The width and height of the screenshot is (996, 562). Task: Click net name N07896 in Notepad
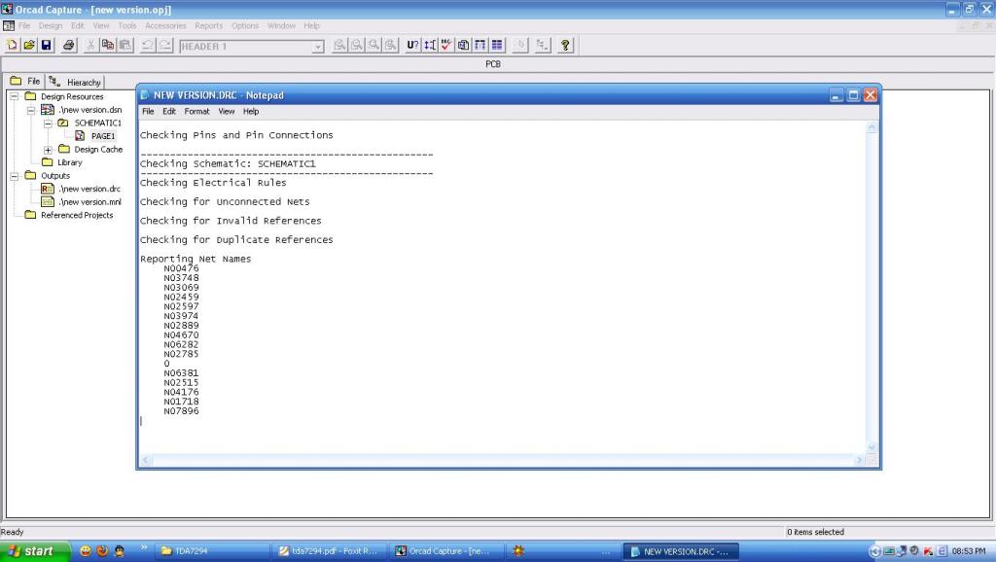[x=181, y=411]
